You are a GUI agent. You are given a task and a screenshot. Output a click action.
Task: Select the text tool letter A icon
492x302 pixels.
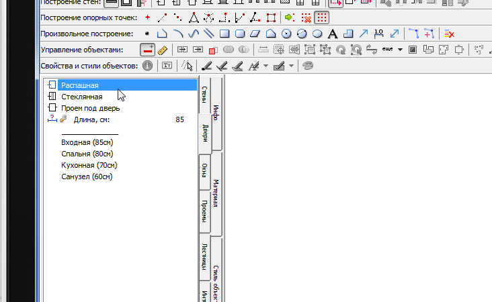click(x=333, y=33)
